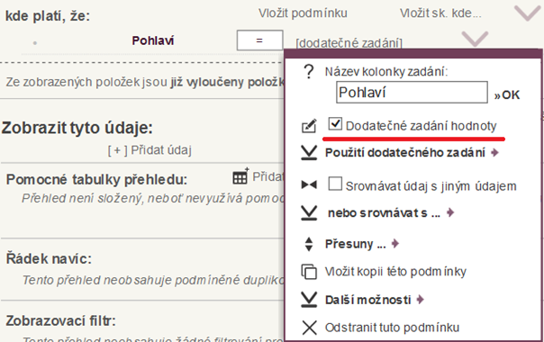Enable Srovnávat údaj s jiným údajem checkbox
The image size is (544, 342).
click(x=335, y=184)
